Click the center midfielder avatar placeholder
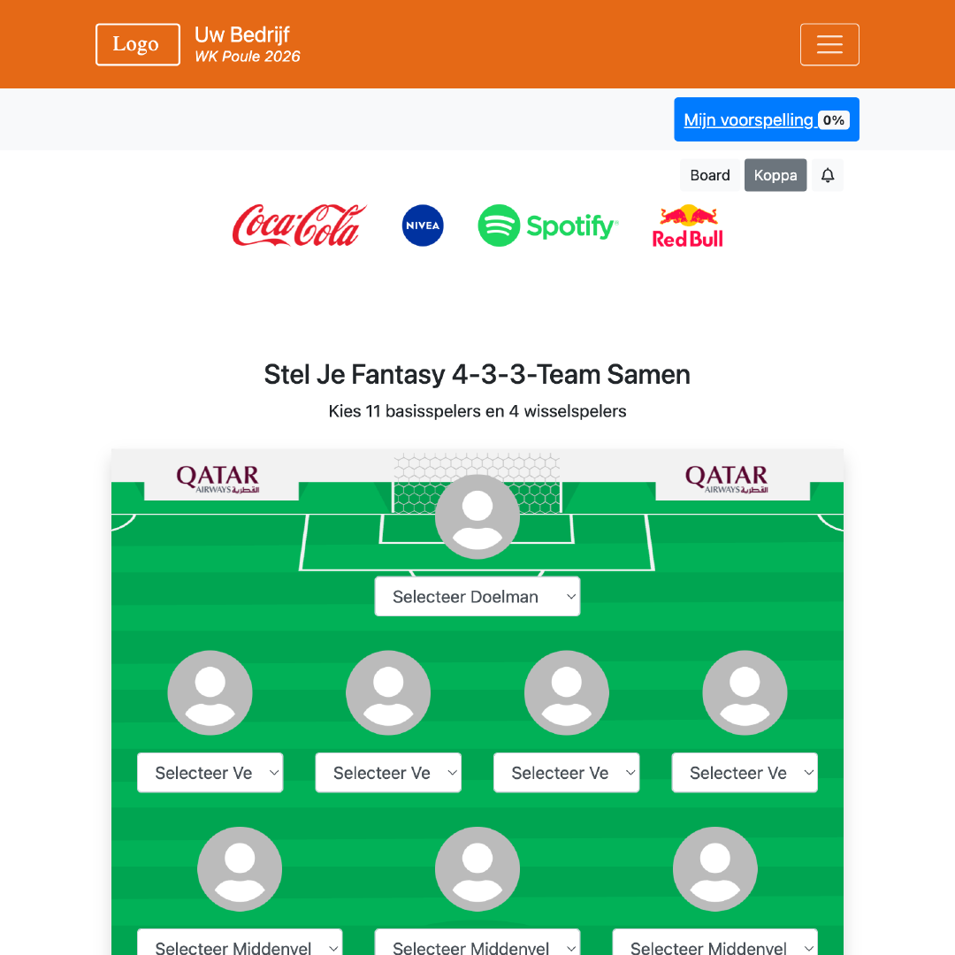Screen dimensions: 955x955 click(x=477, y=868)
